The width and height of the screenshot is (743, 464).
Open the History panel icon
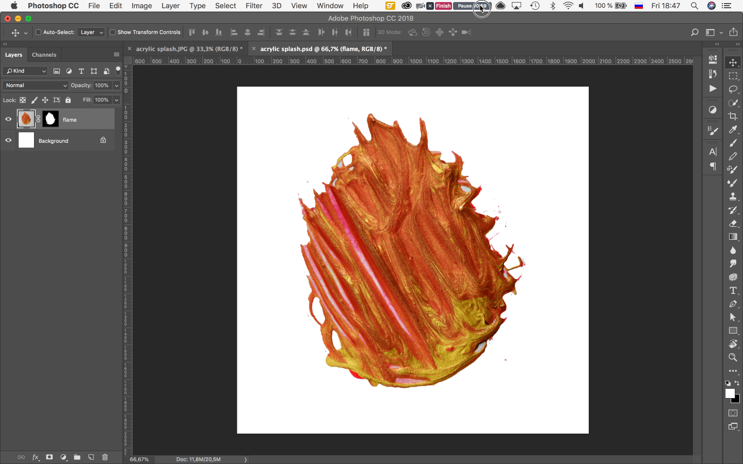click(713, 74)
